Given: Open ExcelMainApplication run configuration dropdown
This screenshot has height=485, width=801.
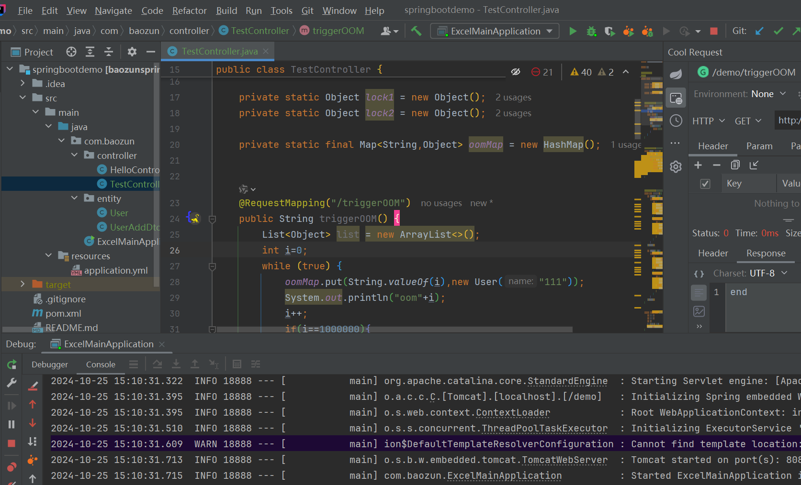Looking at the screenshot, I should [495, 31].
